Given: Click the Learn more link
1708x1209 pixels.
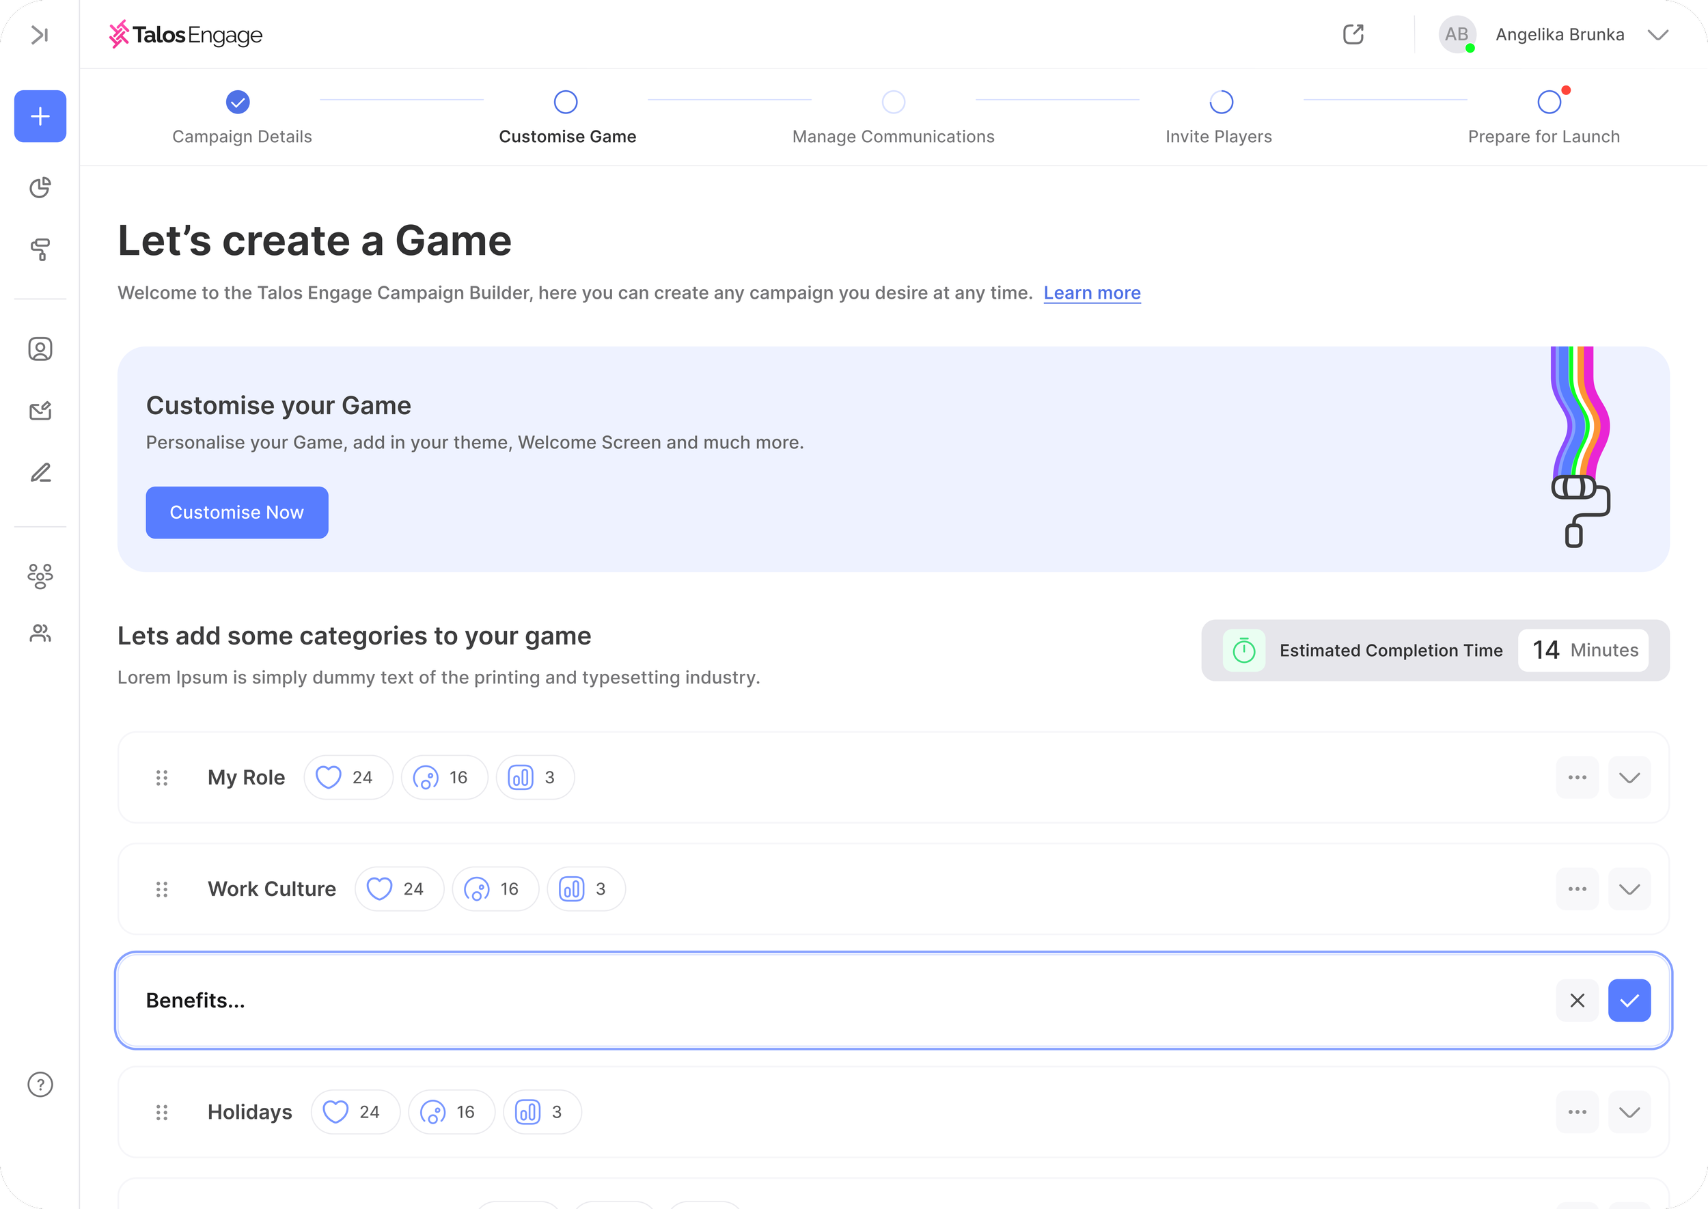Looking at the screenshot, I should point(1092,293).
